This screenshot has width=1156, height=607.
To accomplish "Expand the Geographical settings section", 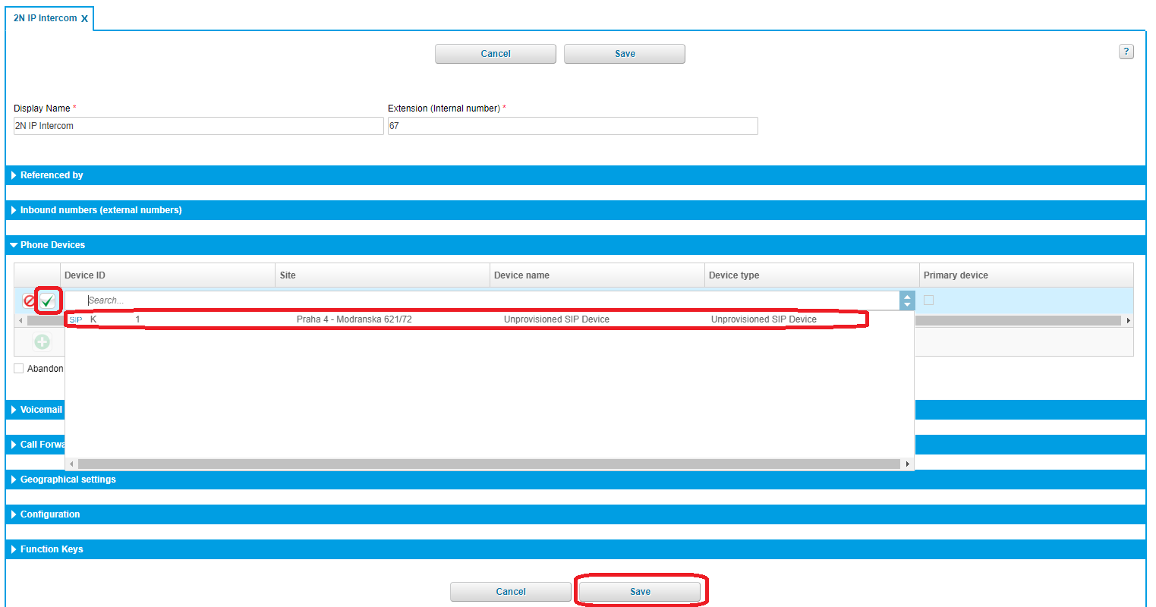I will 68,480.
